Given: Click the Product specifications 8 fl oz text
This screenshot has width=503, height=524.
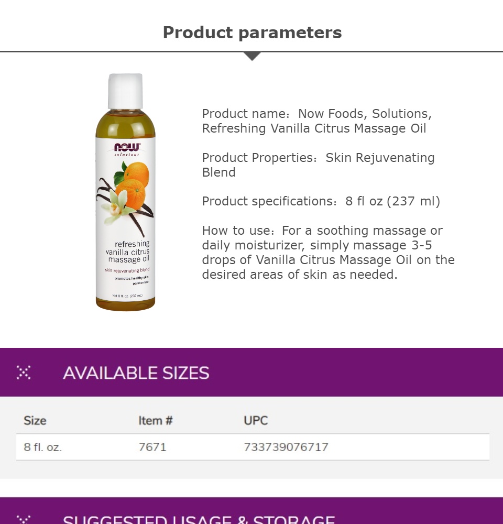Looking at the screenshot, I should tap(321, 201).
